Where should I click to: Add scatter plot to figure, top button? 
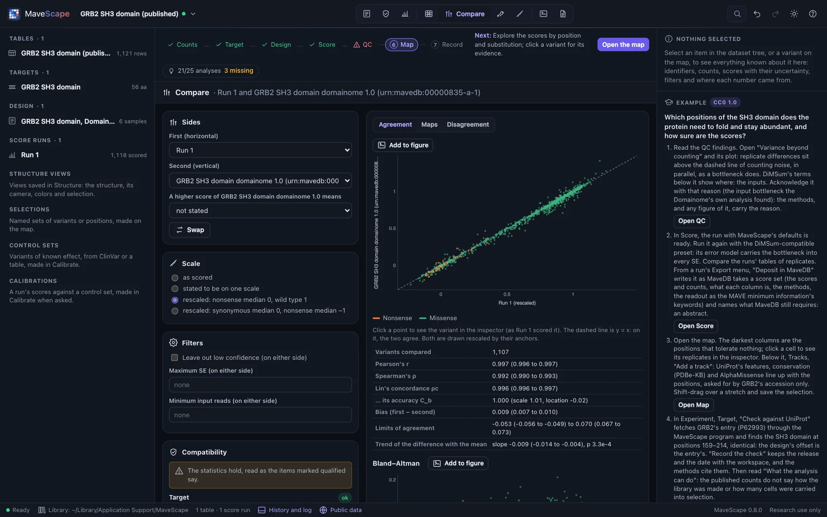[403, 145]
